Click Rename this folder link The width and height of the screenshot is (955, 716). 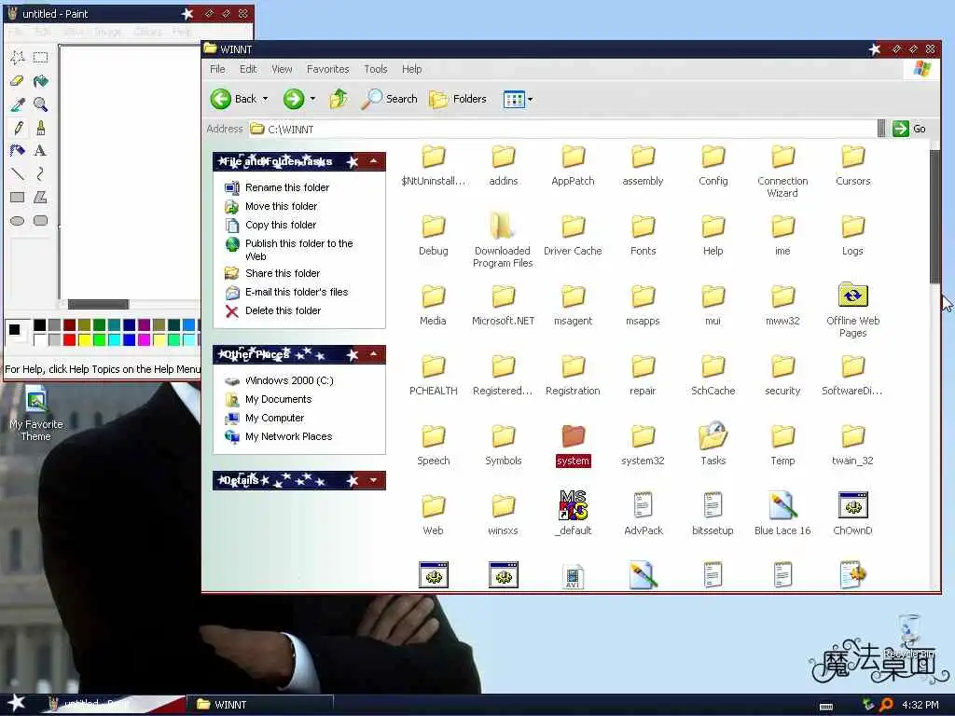(x=287, y=187)
